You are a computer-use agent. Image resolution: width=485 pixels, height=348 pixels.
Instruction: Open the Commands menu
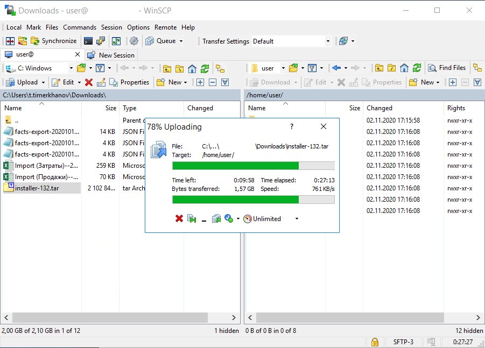point(80,27)
